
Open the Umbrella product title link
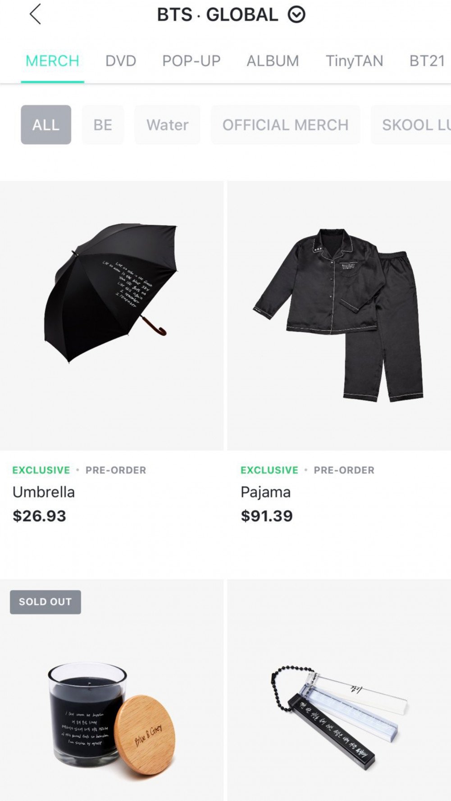(44, 492)
